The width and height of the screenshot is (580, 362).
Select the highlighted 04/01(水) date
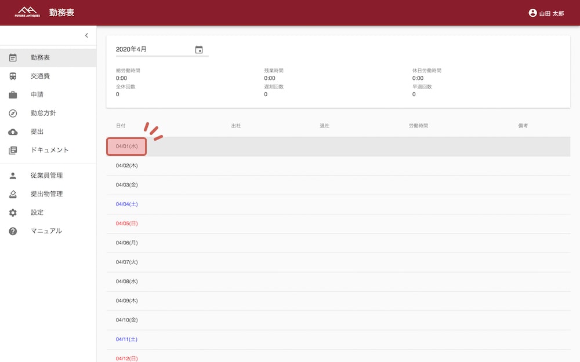tap(126, 147)
